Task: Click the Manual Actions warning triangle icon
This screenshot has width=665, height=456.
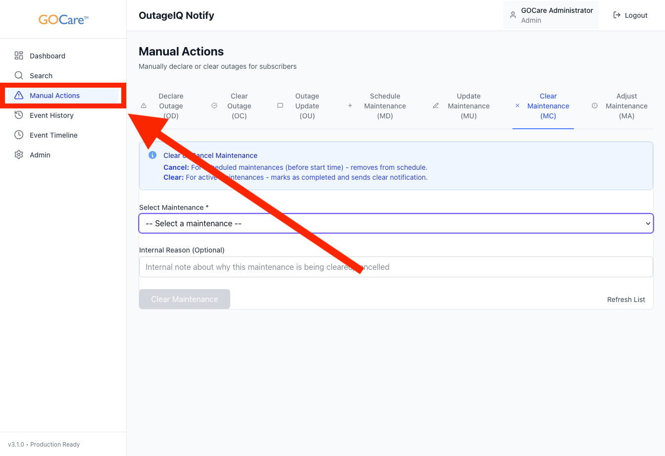Action: pyautogui.click(x=19, y=96)
